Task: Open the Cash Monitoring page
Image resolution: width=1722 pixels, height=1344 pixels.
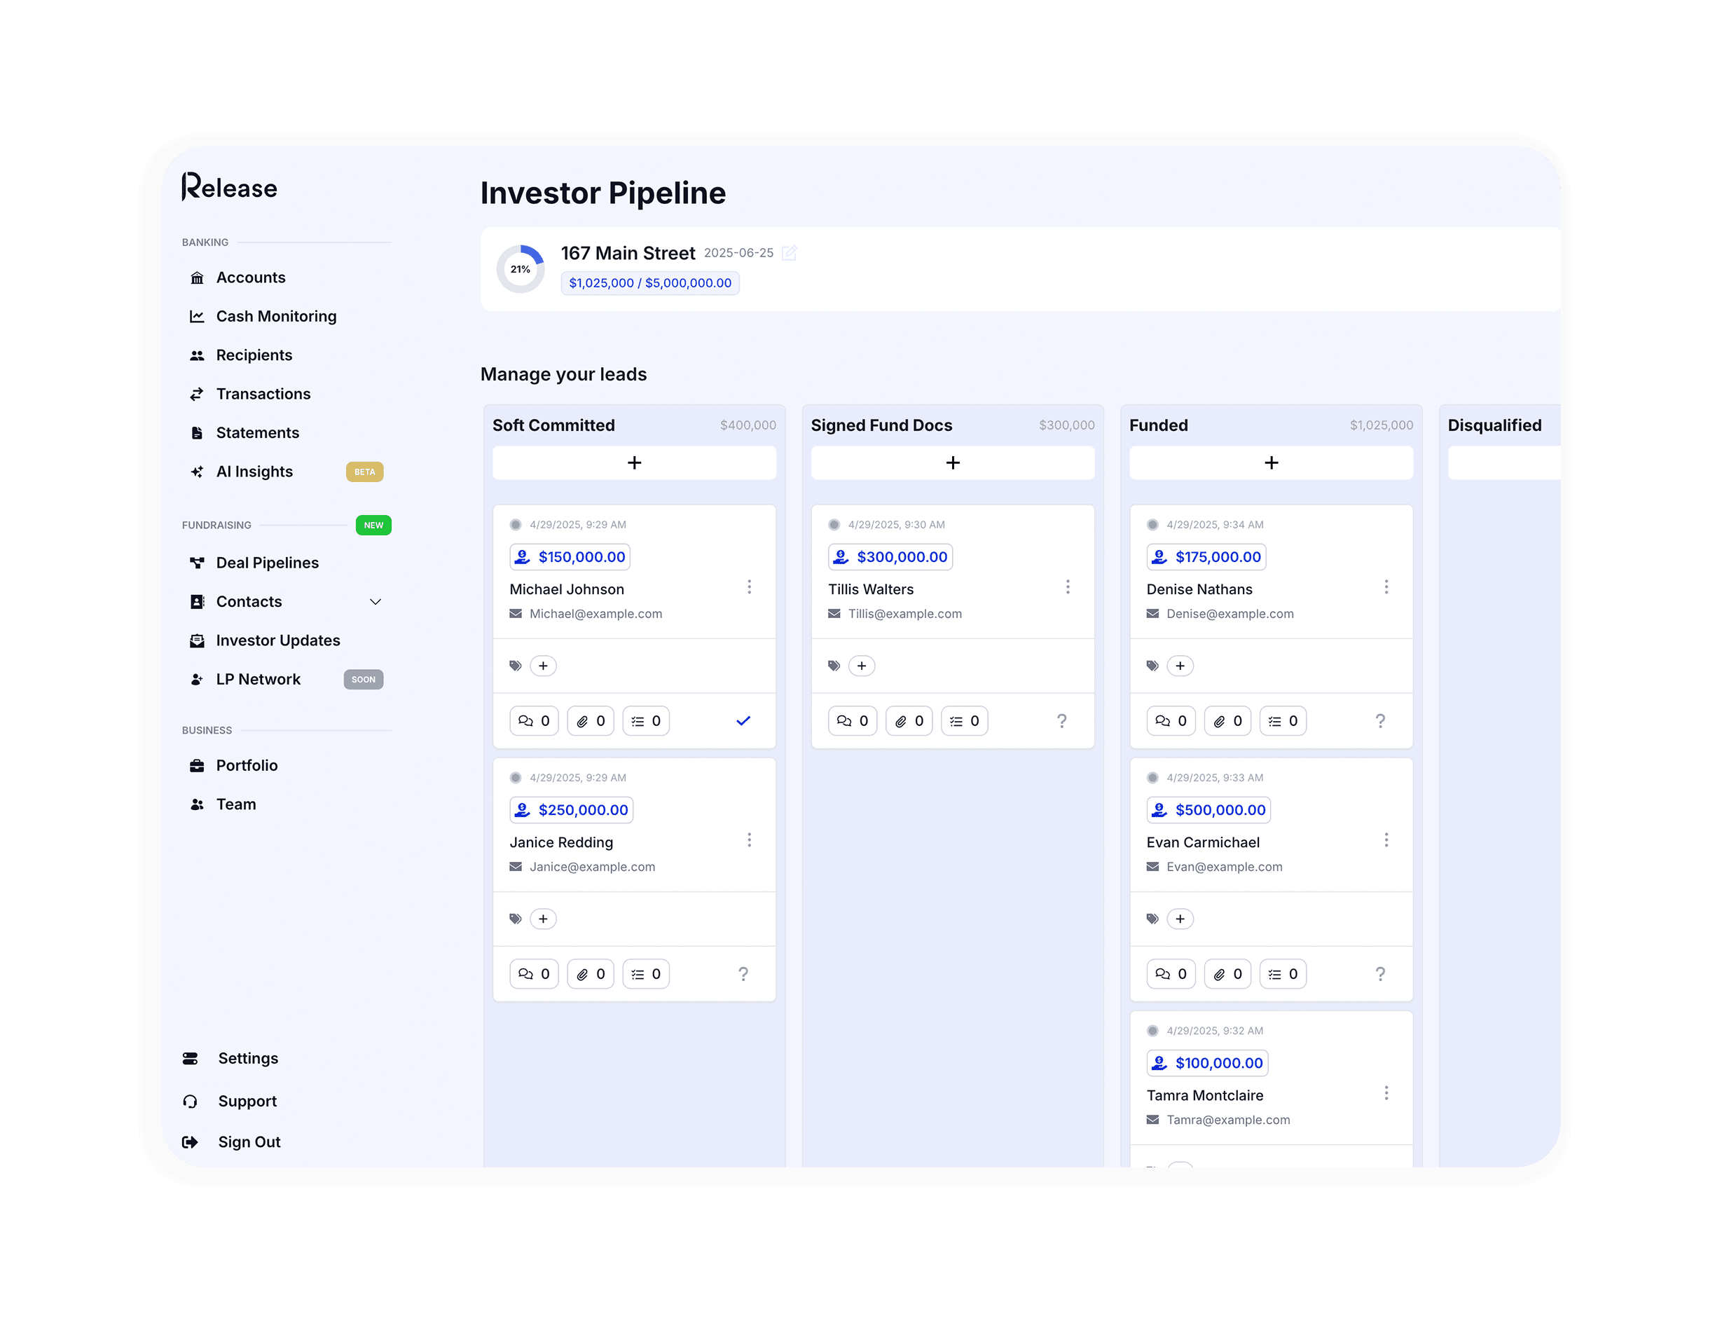Action: point(275,316)
